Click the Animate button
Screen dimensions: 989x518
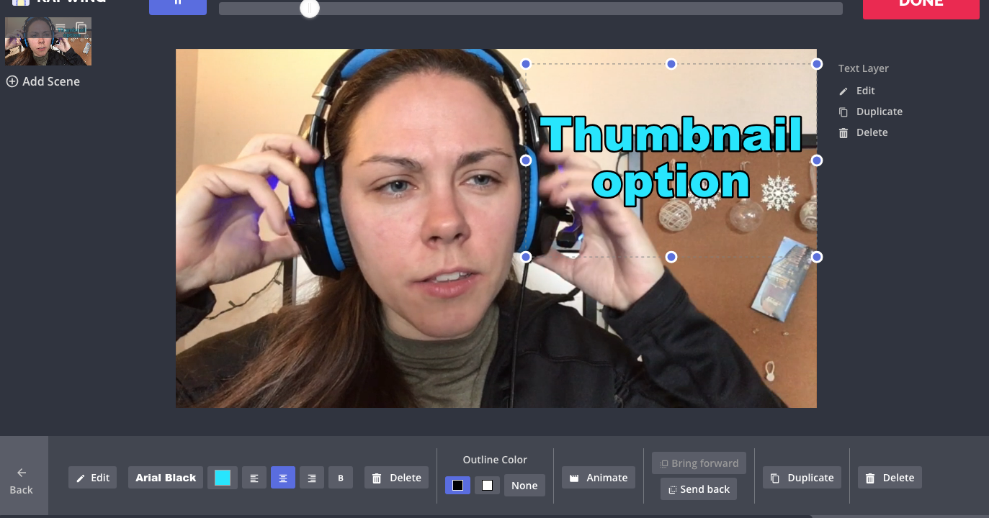(599, 478)
